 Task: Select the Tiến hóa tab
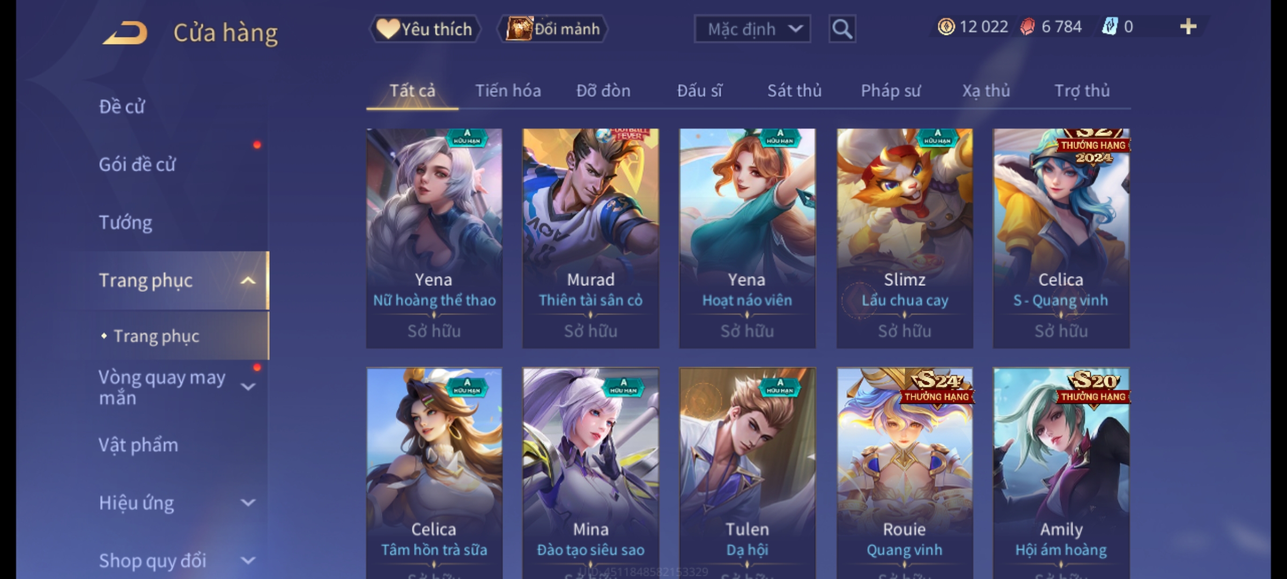pos(508,91)
